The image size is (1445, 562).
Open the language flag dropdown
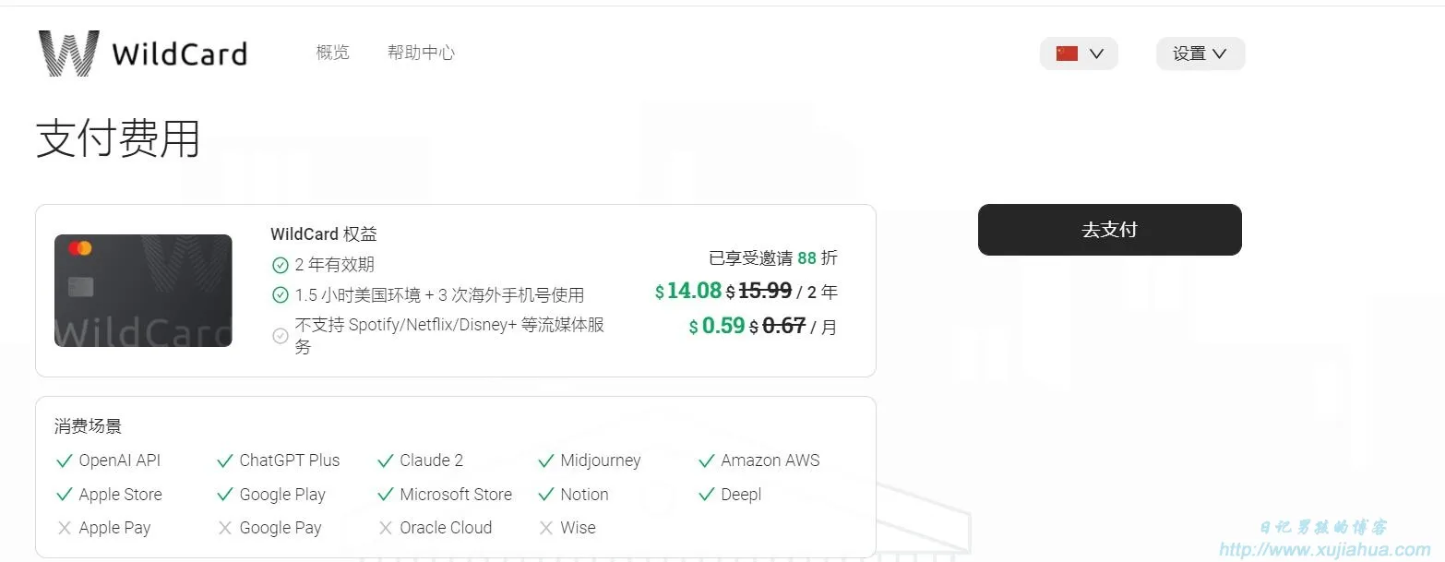point(1079,54)
